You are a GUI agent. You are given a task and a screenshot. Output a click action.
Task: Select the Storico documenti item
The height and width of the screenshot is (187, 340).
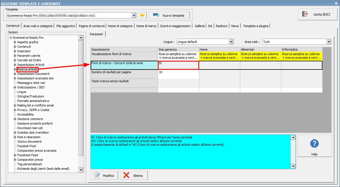(x=29, y=142)
